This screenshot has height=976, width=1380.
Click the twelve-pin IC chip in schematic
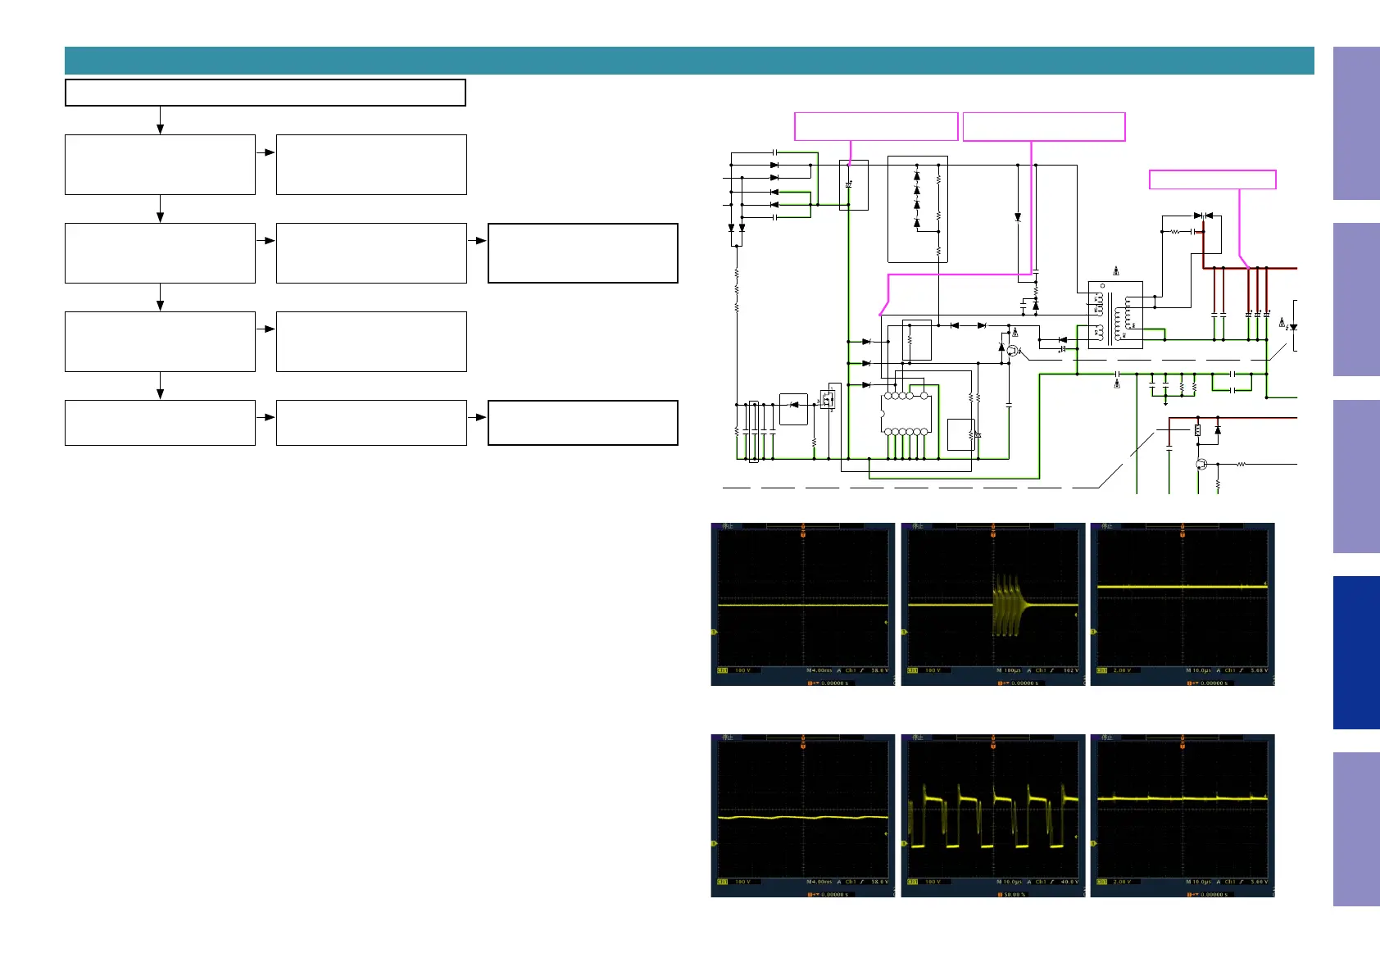pos(907,414)
